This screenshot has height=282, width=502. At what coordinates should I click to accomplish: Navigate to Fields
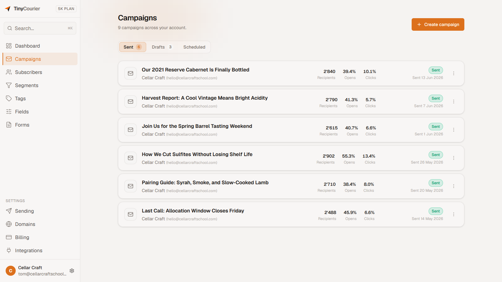pyautogui.click(x=40, y=112)
